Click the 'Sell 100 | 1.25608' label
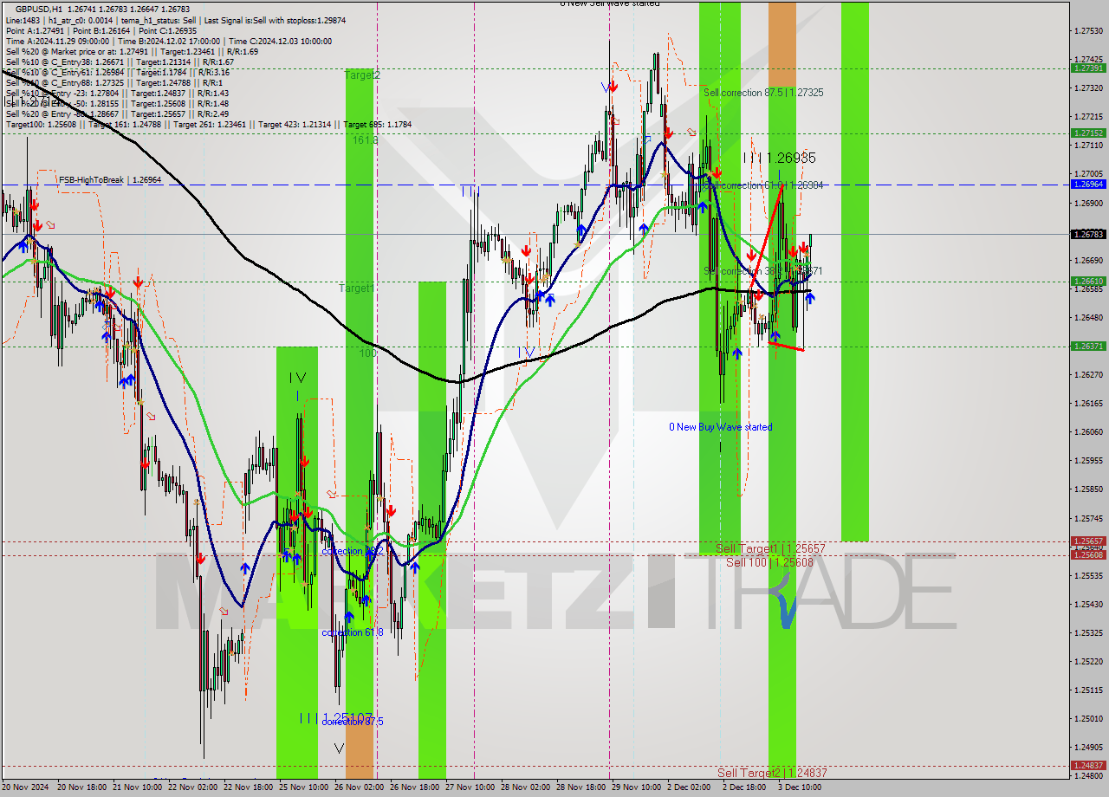Viewport: 1109px width, 797px height. tap(769, 562)
